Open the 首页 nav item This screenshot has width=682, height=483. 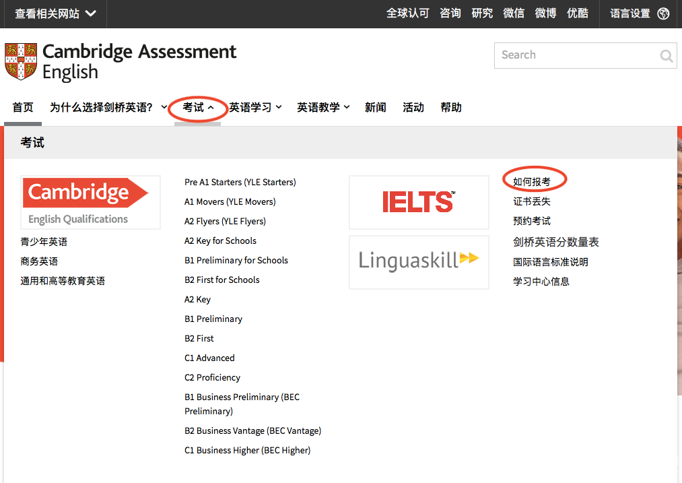23,108
